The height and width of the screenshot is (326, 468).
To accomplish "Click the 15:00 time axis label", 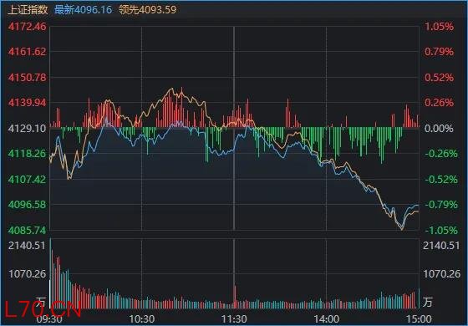I will tap(419, 319).
